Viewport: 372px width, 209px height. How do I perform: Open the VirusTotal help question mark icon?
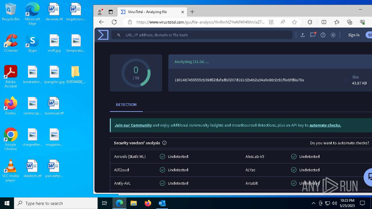tap(323, 35)
